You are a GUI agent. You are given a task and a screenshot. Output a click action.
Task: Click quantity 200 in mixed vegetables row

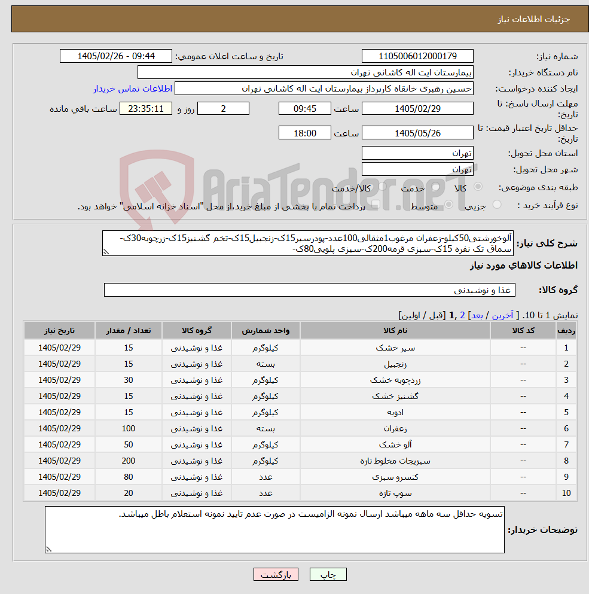point(129,461)
